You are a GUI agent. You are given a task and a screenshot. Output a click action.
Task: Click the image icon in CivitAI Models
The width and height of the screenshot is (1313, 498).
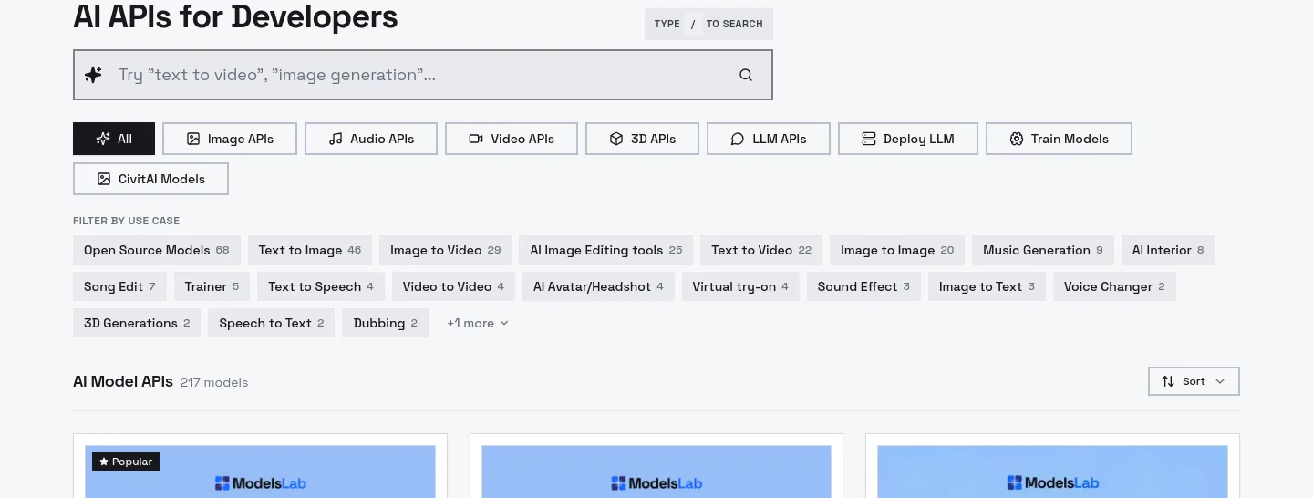coord(104,179)
